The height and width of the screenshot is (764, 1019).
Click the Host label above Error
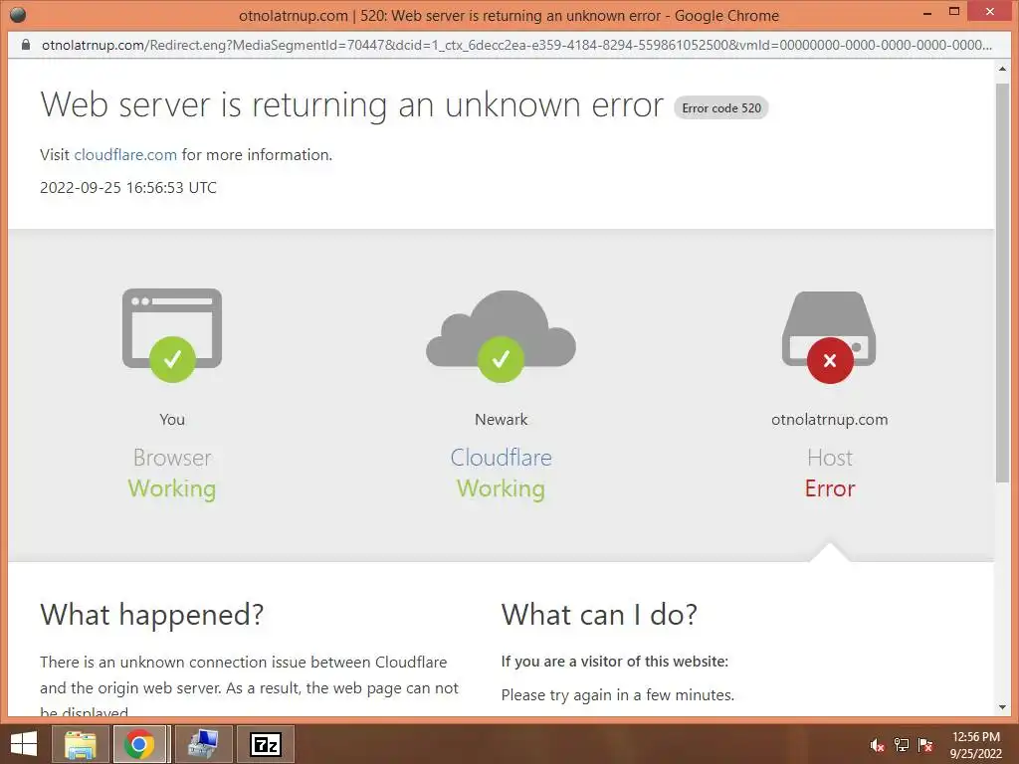point(829,458)
